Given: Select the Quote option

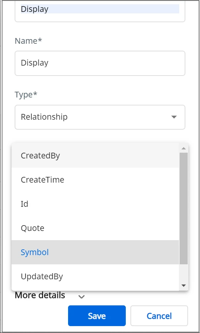Looking at the screenshot, I should 95,228.
